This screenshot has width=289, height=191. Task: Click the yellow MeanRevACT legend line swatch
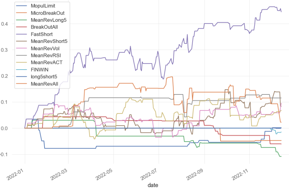[22, 63]
